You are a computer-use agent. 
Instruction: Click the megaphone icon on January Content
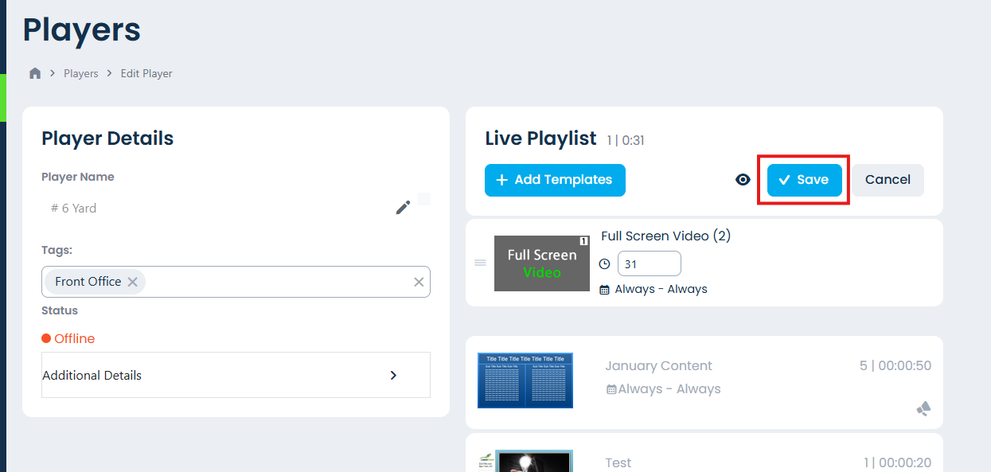(x=923, y=409)
